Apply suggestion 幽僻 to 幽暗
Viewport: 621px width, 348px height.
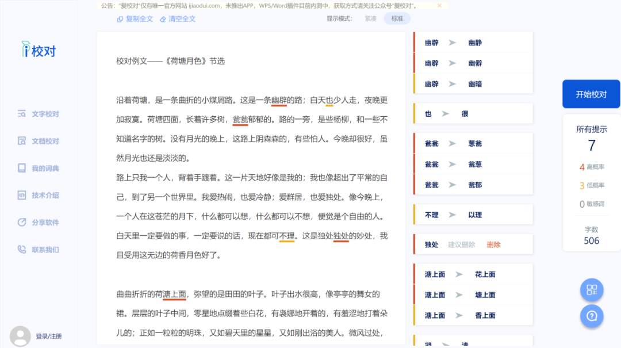click(473, 83)
